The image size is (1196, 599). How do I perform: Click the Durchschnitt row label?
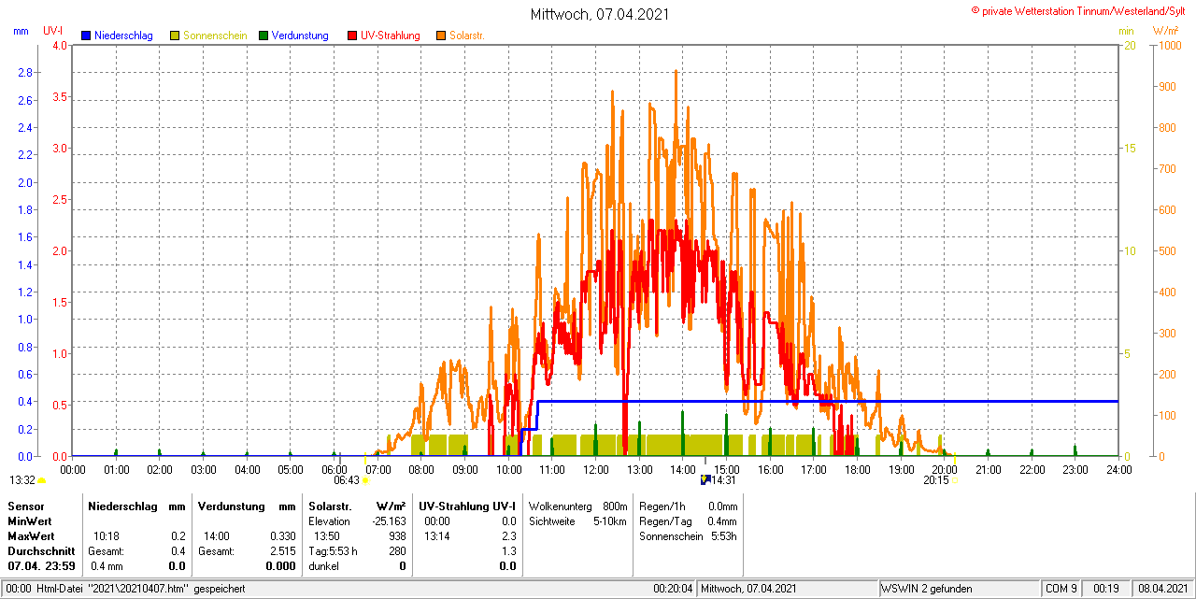(41, 551)
